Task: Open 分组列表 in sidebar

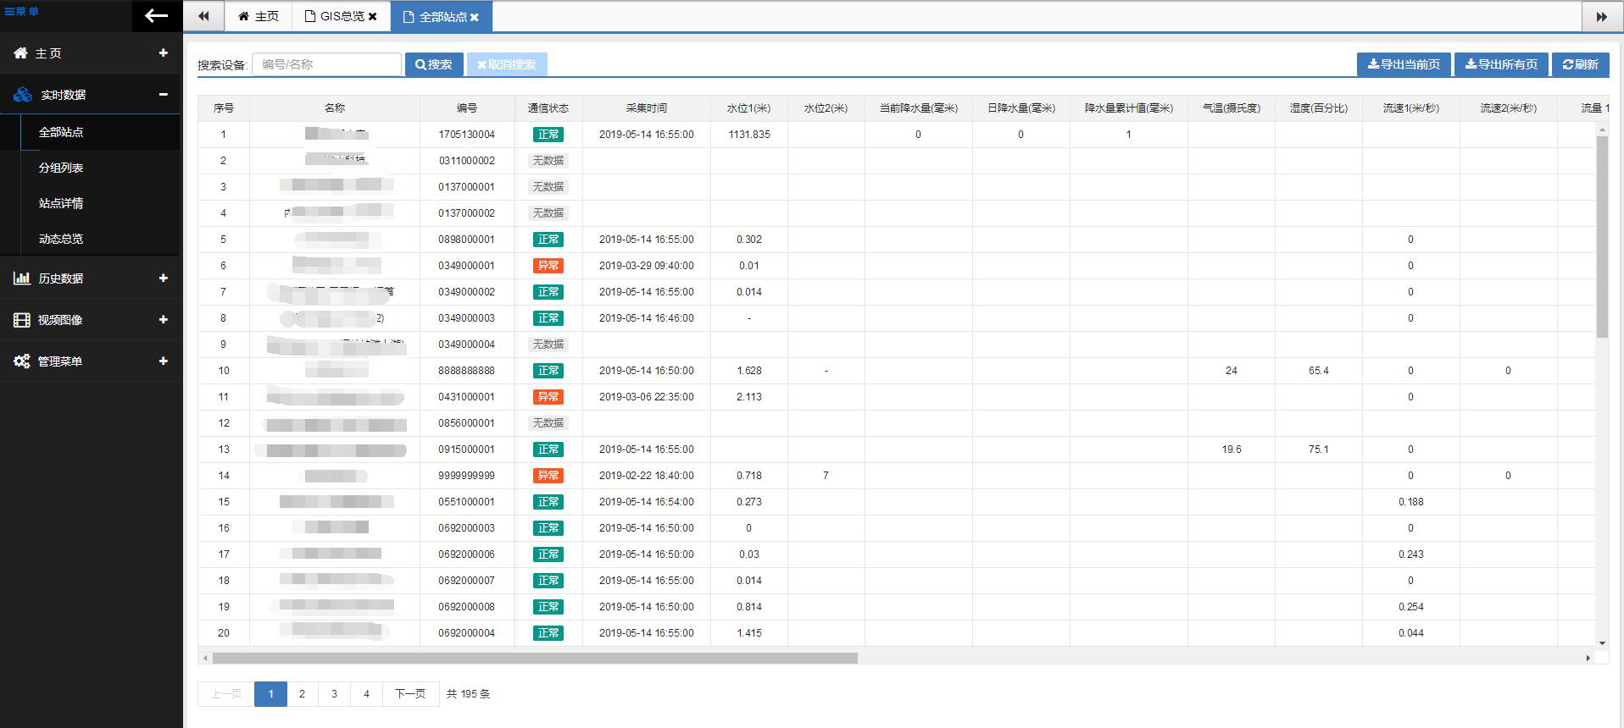Action: point(61,168)
